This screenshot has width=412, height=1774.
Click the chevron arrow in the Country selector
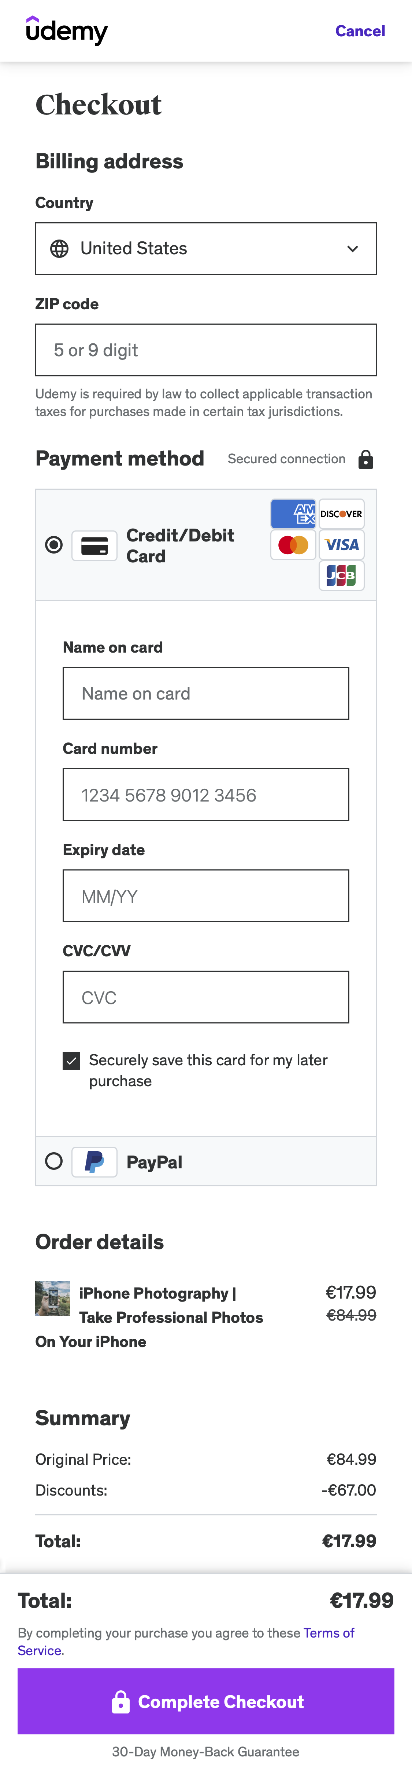pyautogui.click(x=352, y=249)
